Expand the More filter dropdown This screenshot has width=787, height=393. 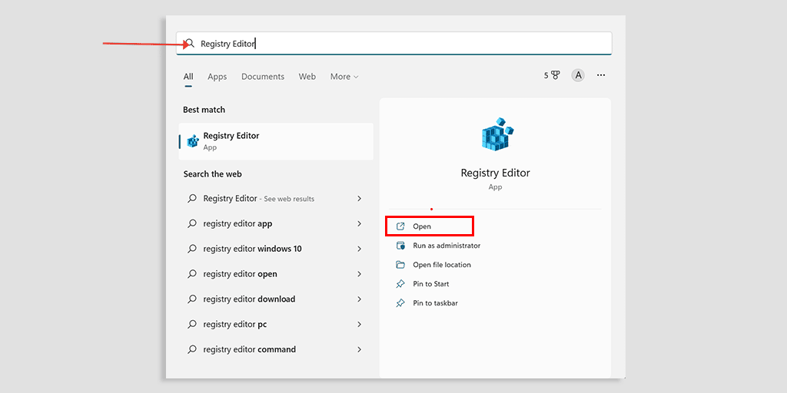click(344, 77)
